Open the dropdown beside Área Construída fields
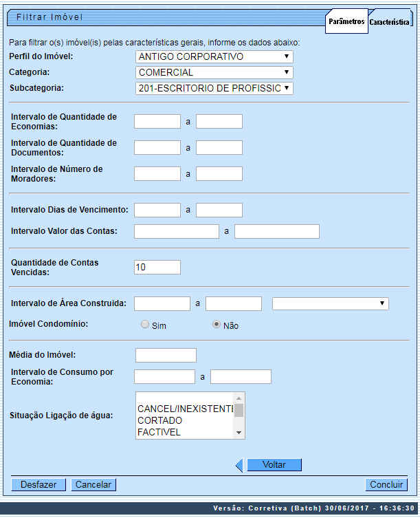Viewport: 420px width, 518px height. click(330, 303)
